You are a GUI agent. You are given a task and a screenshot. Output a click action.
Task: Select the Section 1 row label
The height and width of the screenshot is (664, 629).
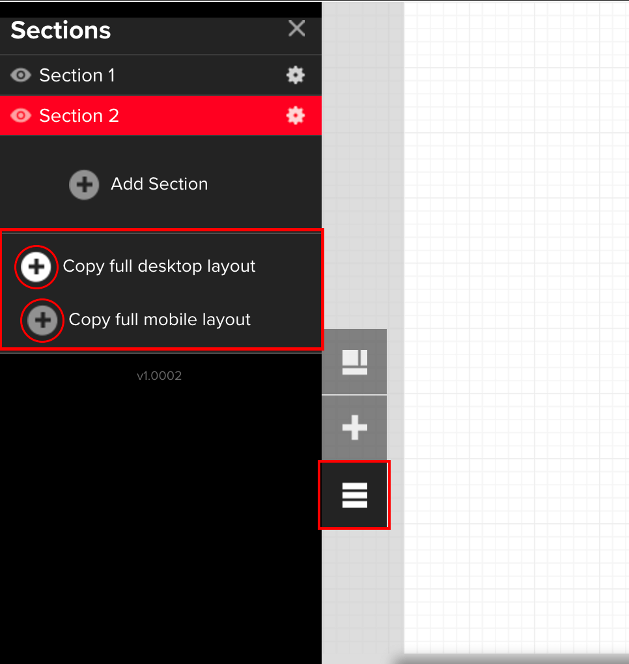pos(77,76)
